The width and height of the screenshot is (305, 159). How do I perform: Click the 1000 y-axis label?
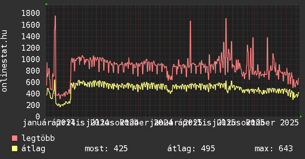click(31, 59)
